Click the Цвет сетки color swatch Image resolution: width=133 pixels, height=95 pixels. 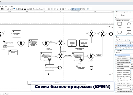[x=131, y=89]
